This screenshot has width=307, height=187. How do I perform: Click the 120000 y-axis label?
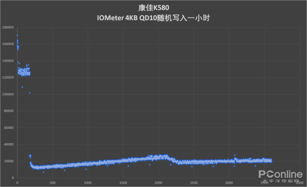pos(9,78)
